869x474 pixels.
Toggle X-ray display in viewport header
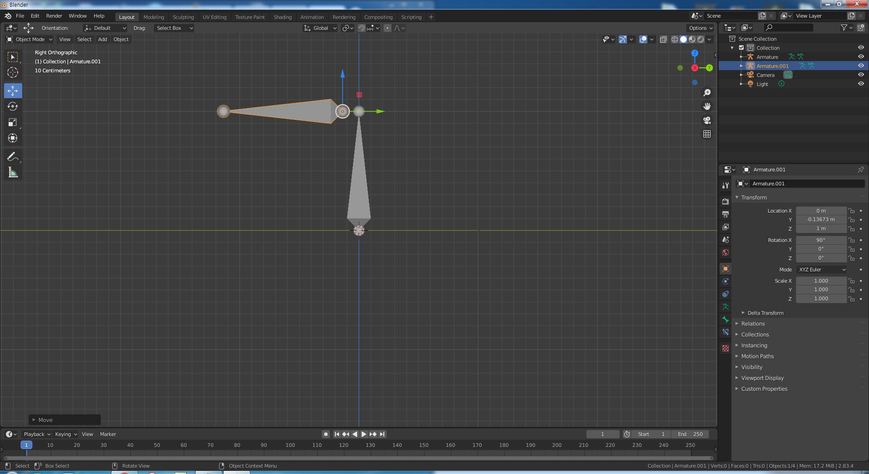tap(663, 39)
